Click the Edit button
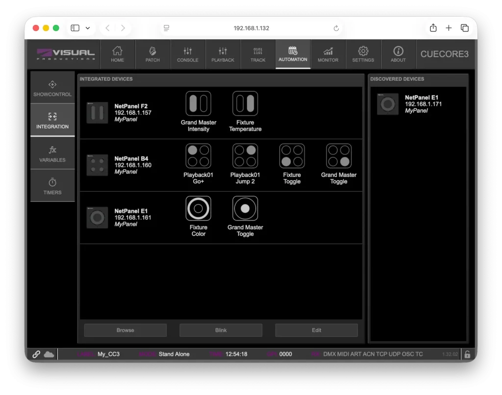This screenshot has height=395, width=502. click(316, 330)
